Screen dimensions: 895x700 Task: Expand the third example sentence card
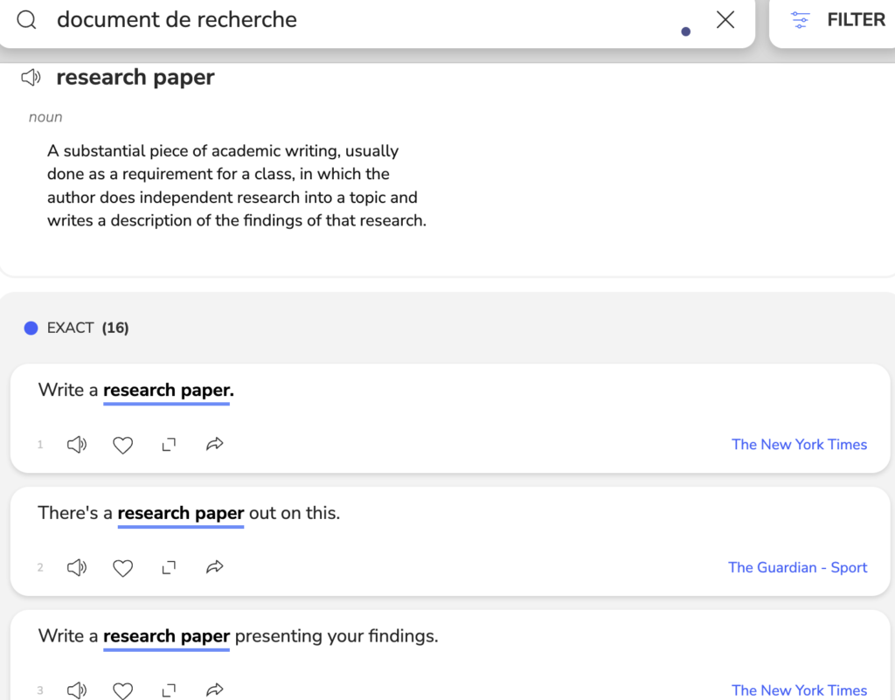coord(169,690)
